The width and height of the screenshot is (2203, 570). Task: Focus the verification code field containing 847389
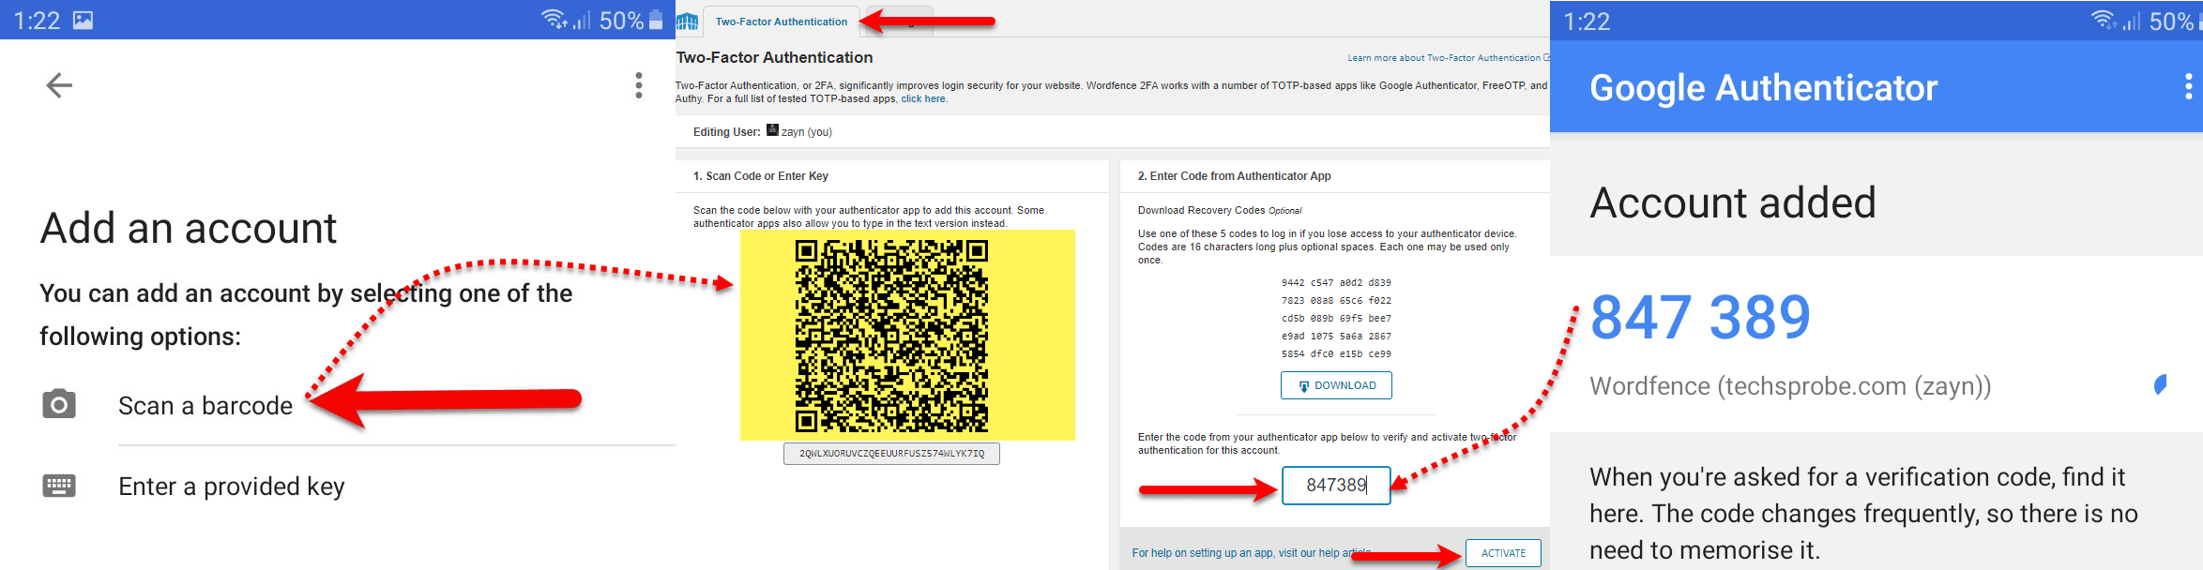1336,486
